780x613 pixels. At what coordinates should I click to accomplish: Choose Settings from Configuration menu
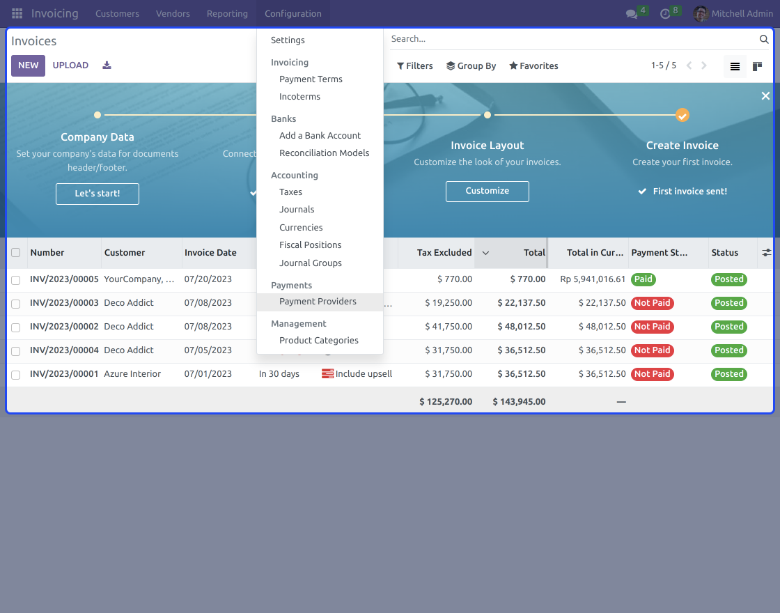(288, 40)
